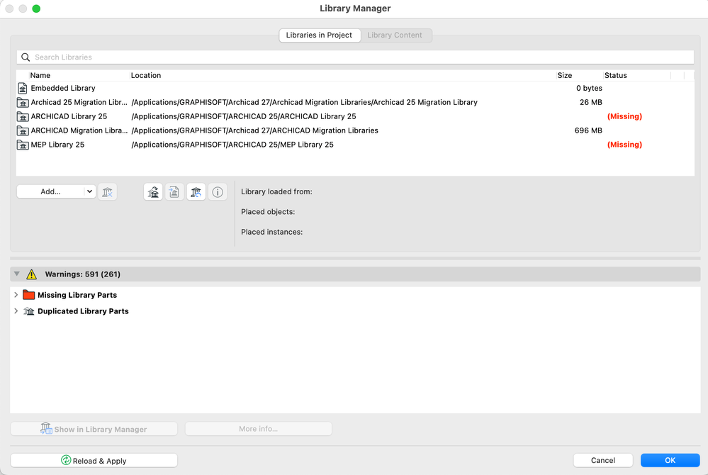Click the Archicad 25 Migration Library location path
The image size is (708, 475).
(304, 103)
